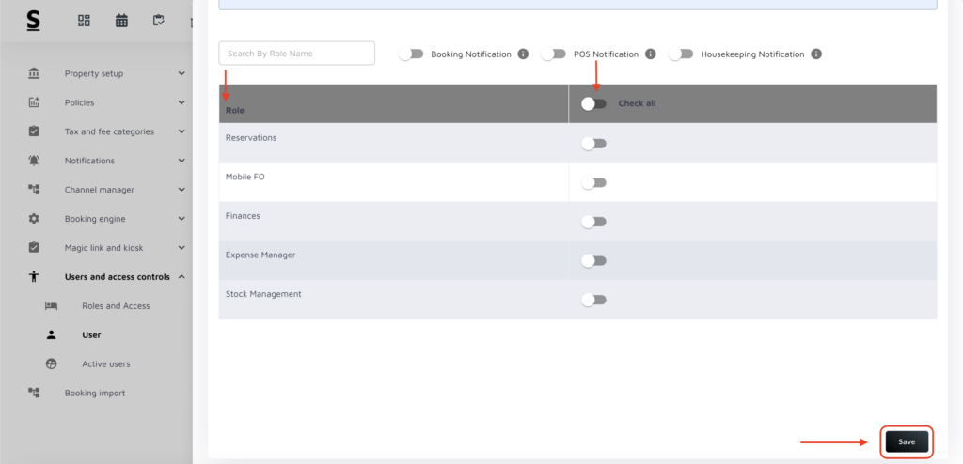Turn on the Check all toggle
Screen dimensions: 963x464
pos(593,103)
